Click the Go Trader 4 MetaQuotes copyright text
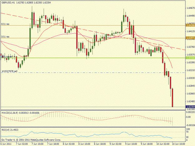The width and height of the screenshot is (195, 146). [31, 140]
